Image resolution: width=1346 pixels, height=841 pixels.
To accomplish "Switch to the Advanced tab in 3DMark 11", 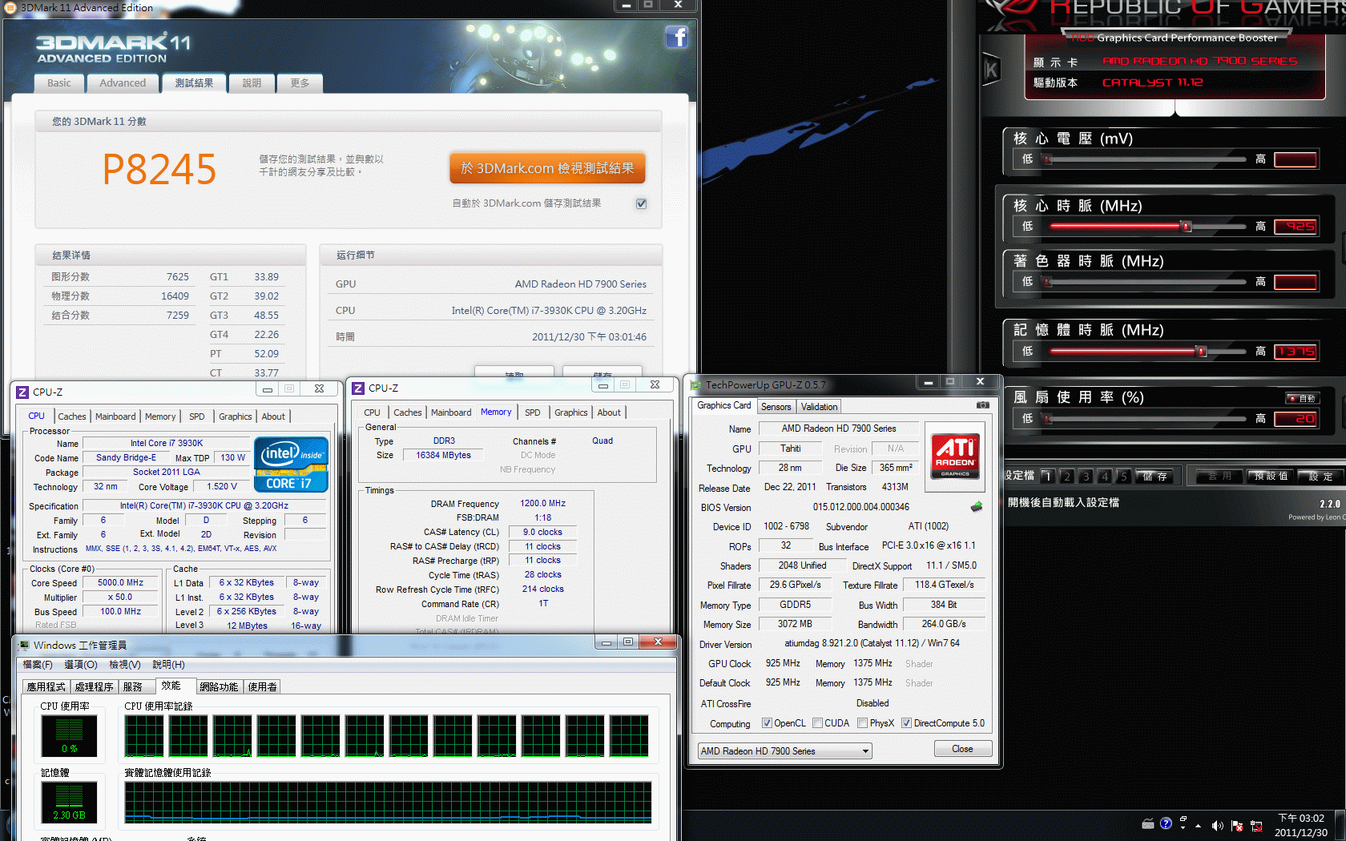I will (x=123, y=83).
